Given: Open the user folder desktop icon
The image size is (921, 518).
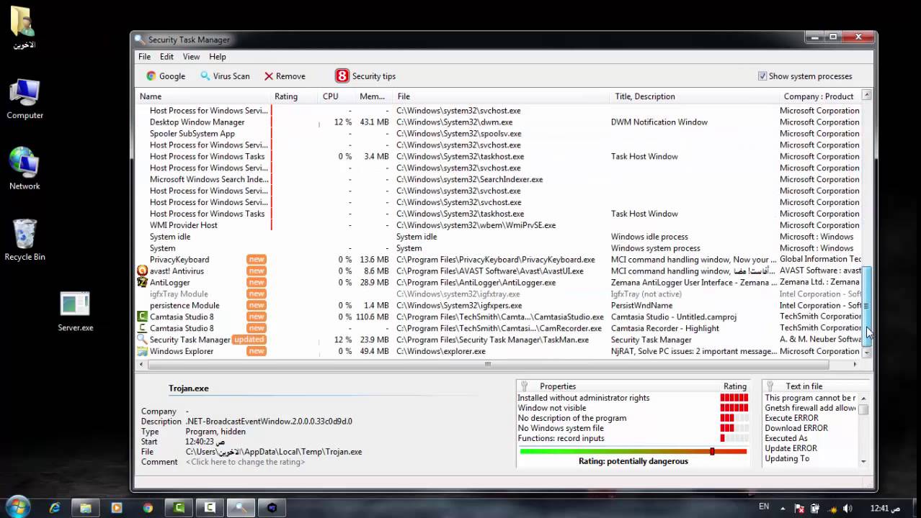Looking at the screenshot, I should click(x=24, y=27).
